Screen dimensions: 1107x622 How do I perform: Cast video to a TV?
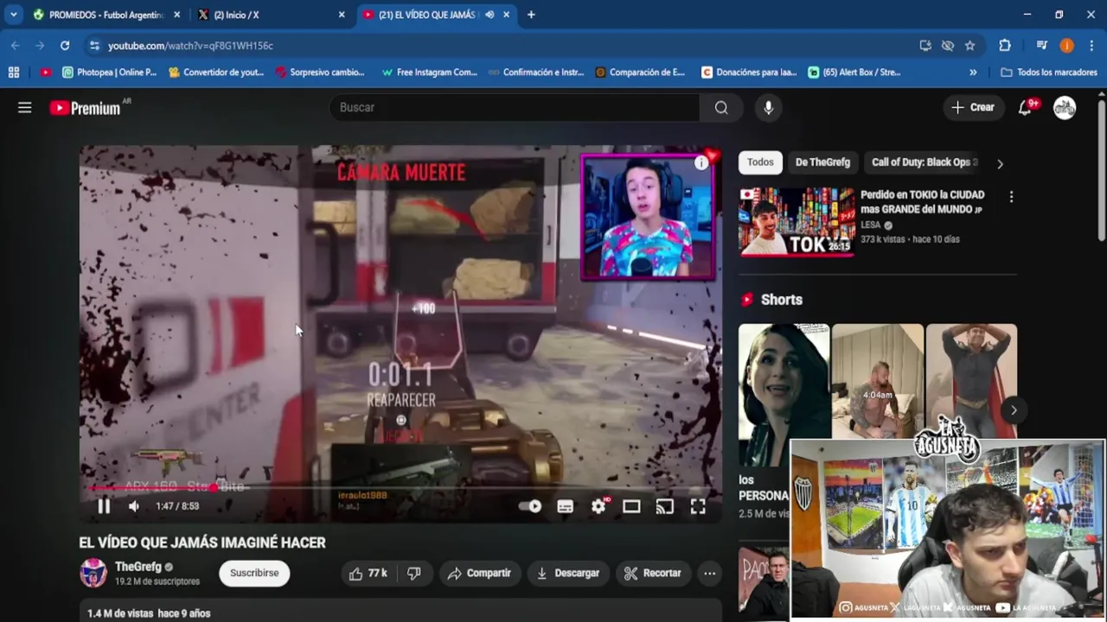pos(664,506)
